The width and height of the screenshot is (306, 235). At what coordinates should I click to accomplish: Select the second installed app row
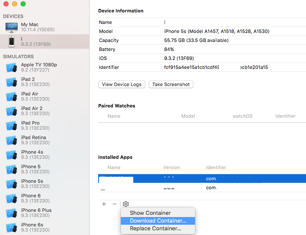click(x=202, y=187)
